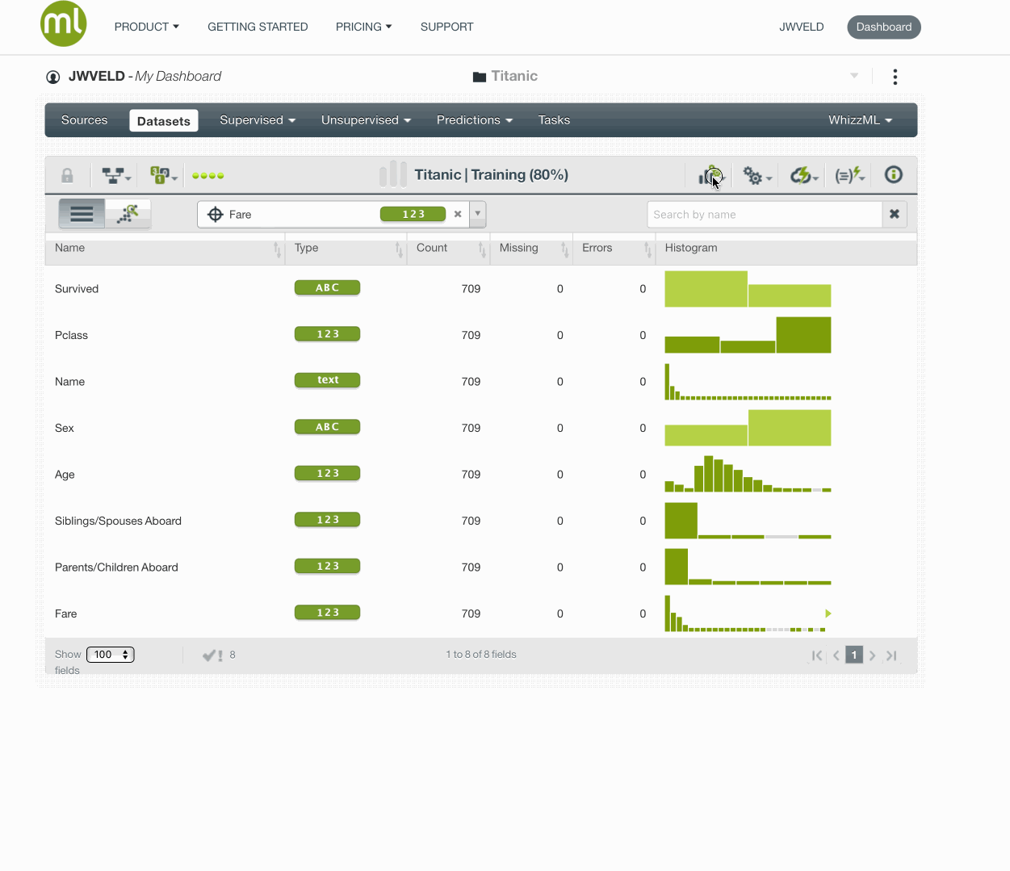This screenshot has height=871, width=1010.
Task: Open the dataset origin workflow icon
Action: pos(115,175)
